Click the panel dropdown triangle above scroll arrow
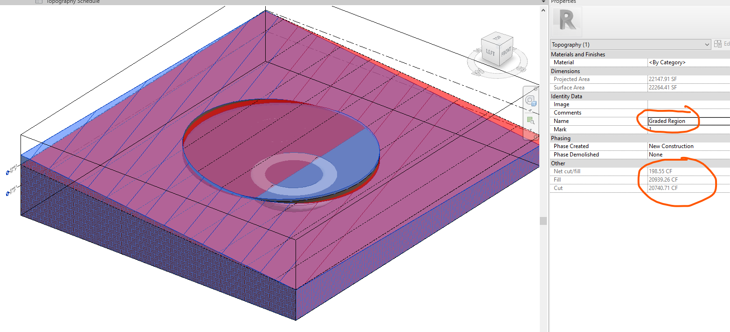Screen dimensions: 730x332 tap(543, 2)
